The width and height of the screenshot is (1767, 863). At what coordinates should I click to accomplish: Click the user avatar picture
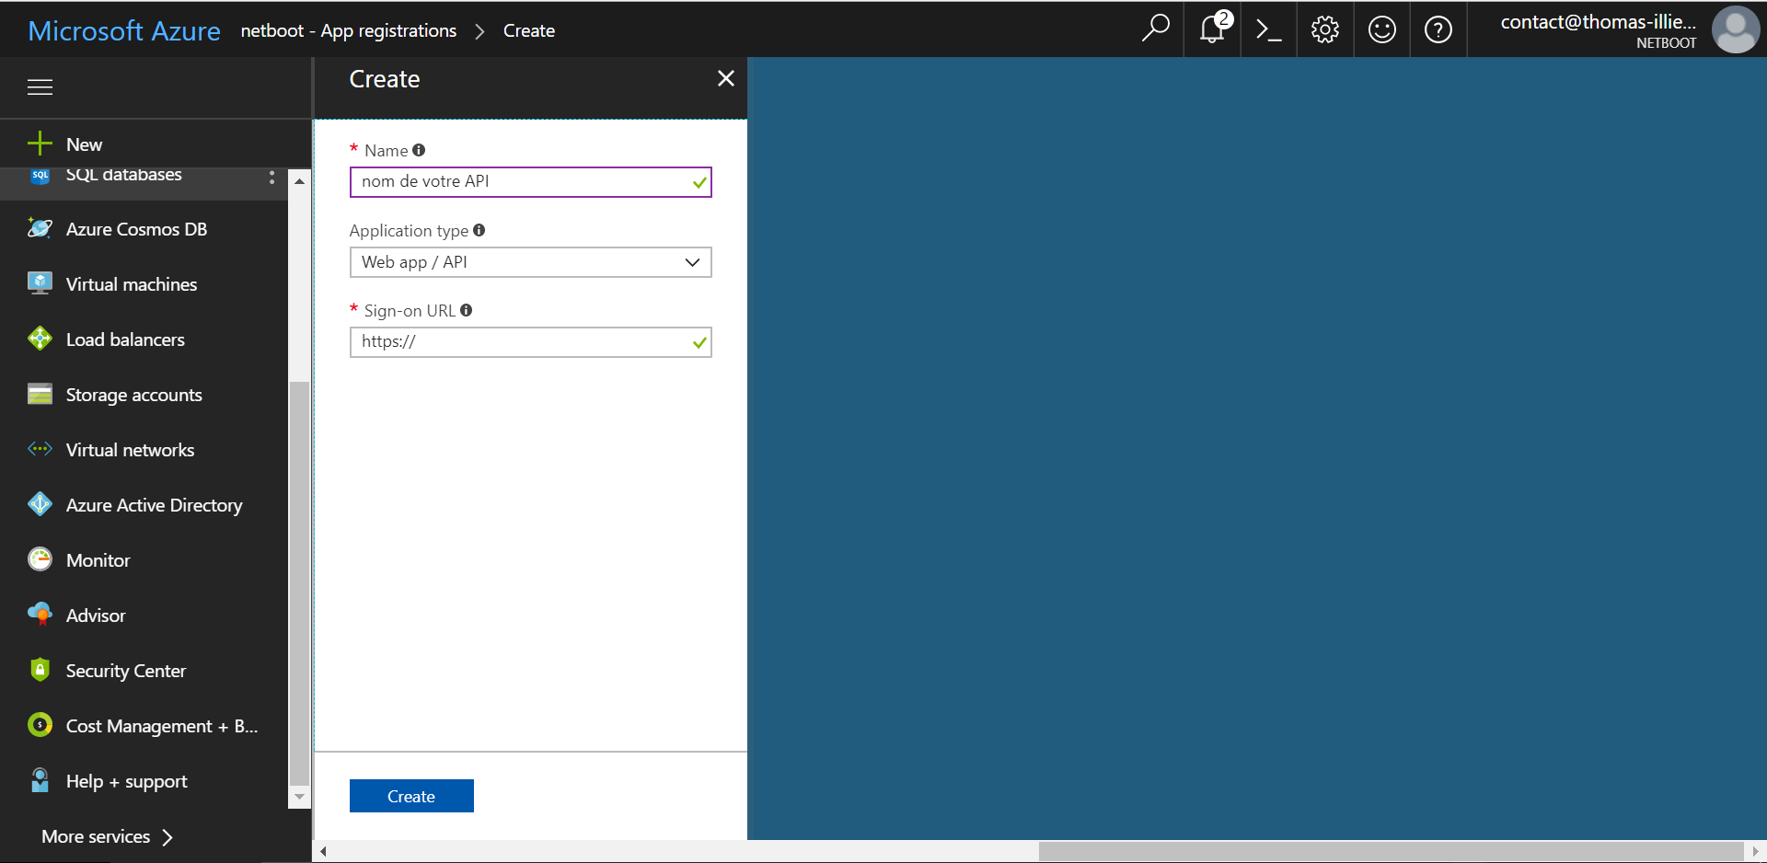1736,29
